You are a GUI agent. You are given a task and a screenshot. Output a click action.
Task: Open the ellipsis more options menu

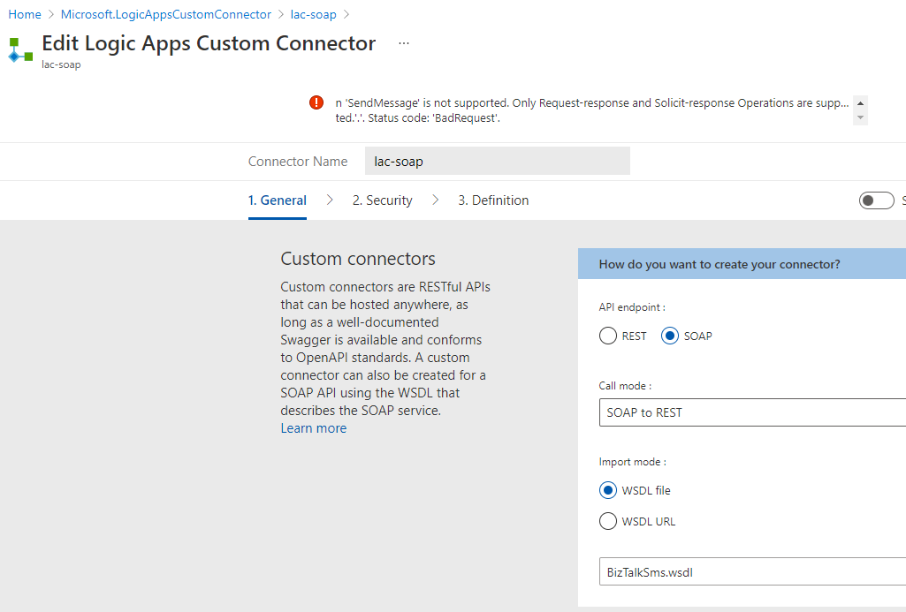[x=404, y=43]
